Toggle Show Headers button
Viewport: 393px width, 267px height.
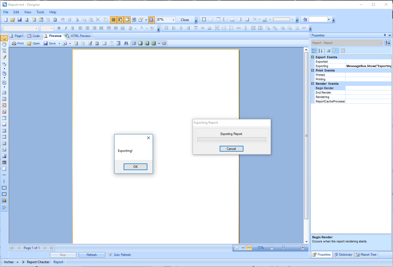coord(127,20)
